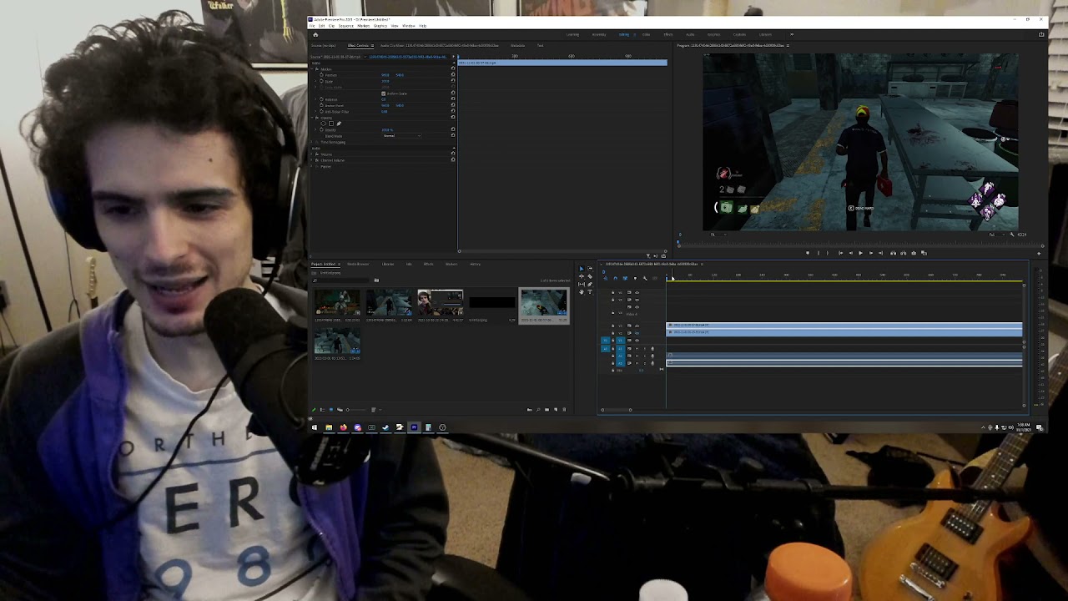The height and width of the screenshot is (601, 1068).
Task: Switch Project panel to Icon view
Action: click(x=331, y=410)
